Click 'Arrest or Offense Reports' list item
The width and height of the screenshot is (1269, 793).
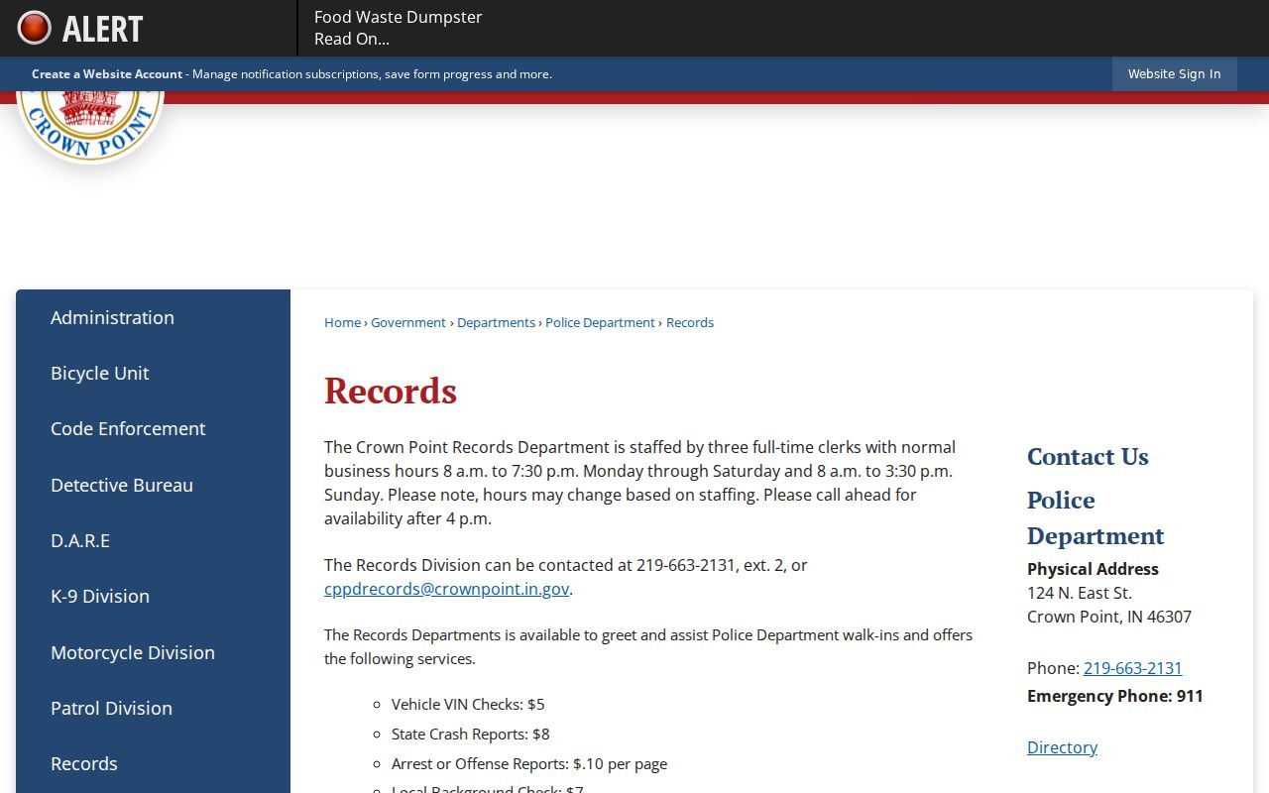pyautogui.click(x=529, y=764)
